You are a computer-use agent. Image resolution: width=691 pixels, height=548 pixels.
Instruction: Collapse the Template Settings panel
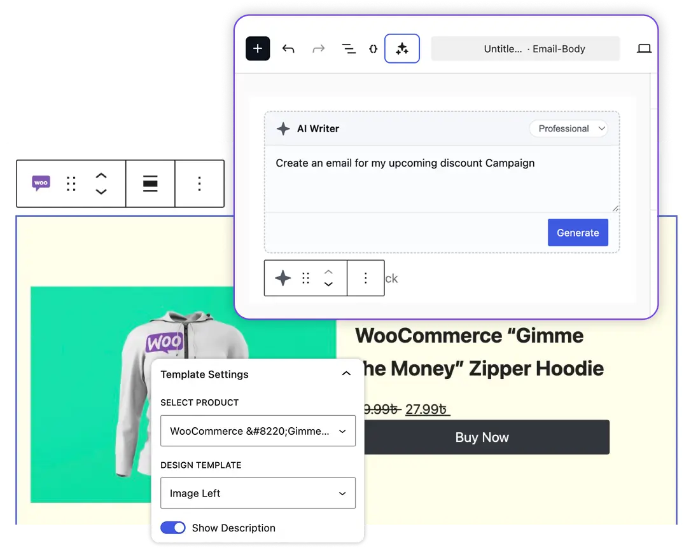pos(346,374)
